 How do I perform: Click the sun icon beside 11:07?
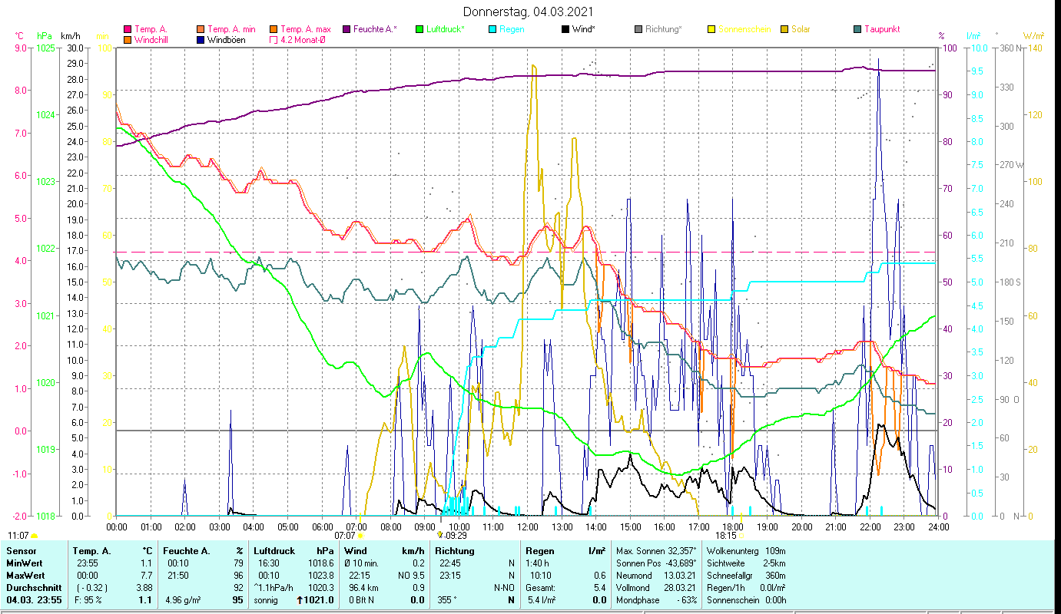click(x=34, y=536)
